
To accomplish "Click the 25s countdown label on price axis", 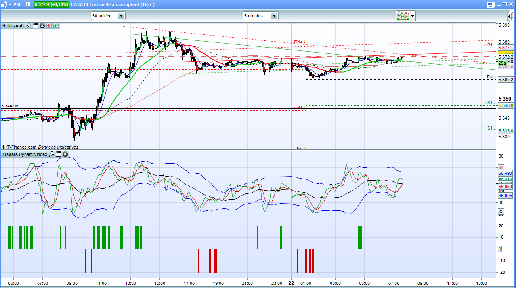I will click(502, 63).
